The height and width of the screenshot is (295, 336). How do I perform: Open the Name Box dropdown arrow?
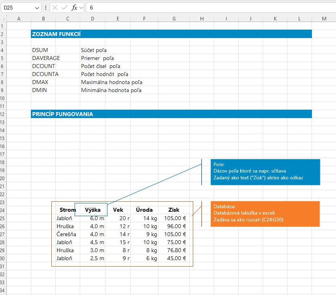pos(37,8)
